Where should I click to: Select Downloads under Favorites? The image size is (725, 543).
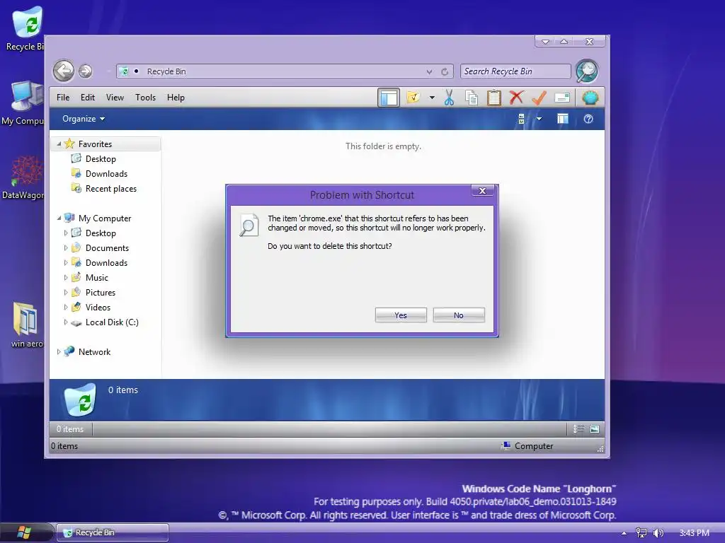click(x=106, y=174)
